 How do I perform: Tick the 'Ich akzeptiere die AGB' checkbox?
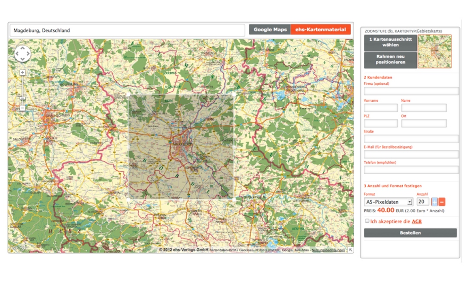[367, 221]
